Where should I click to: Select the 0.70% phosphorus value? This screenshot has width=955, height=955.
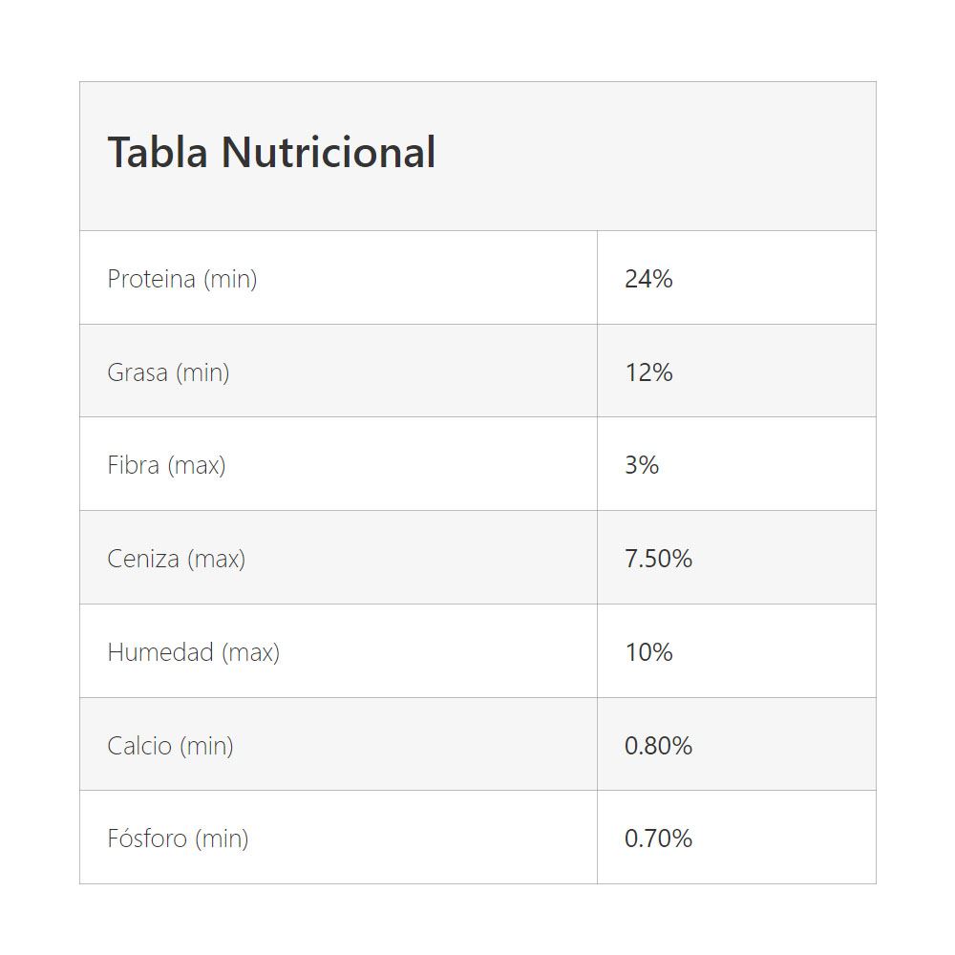click(x=658, y=838)
